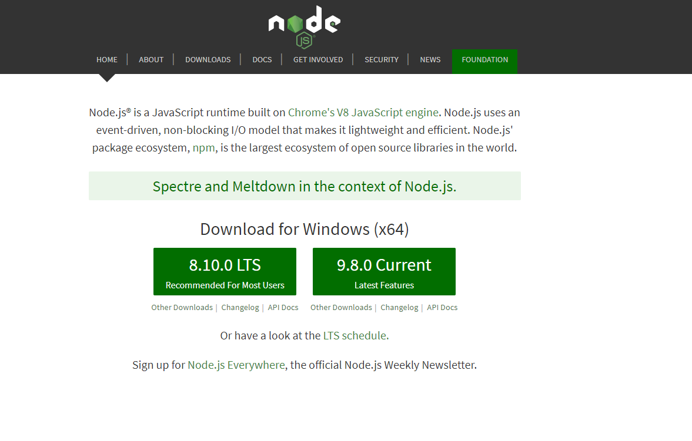Open GET INVOLVED section

[x=318, y=59]
